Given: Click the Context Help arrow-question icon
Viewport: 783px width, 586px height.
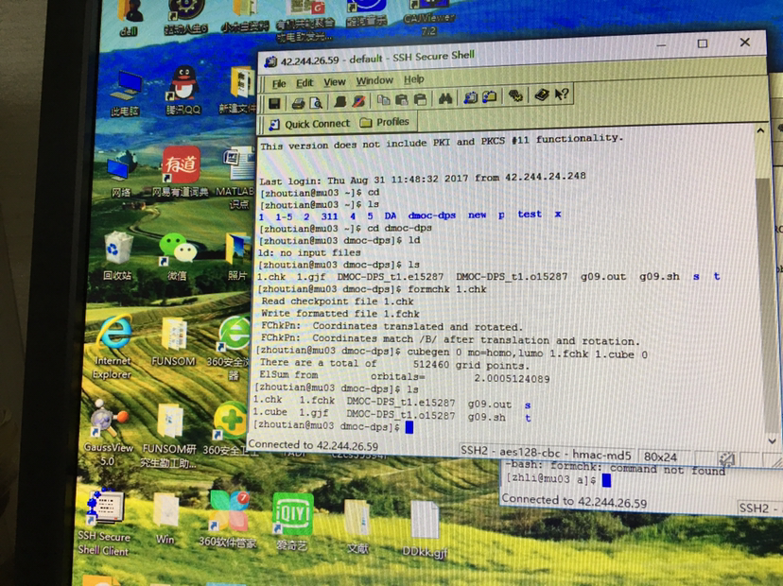Looking at the screenshot, I should pyautogui.click(x=562, y=94).
